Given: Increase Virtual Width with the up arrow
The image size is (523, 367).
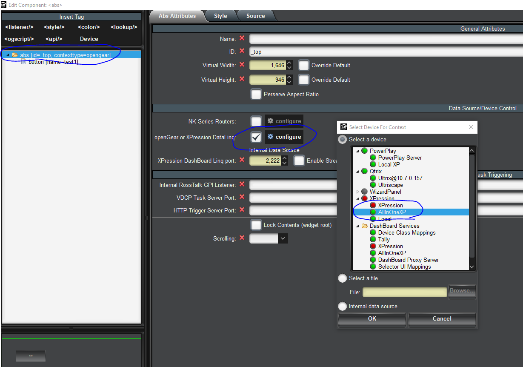Looking at the screenshot, I should [x=289, y=63].
